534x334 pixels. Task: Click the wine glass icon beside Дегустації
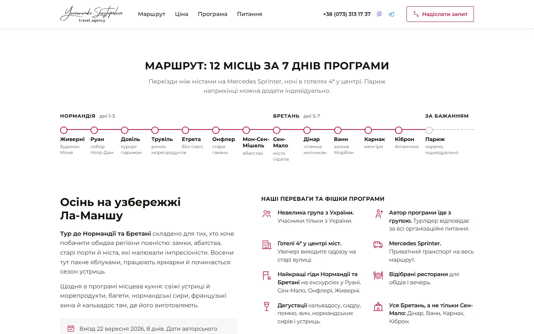[x=267, y=307]
